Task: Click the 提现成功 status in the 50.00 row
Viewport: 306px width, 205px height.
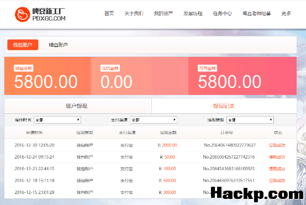Action: [277, 157]
